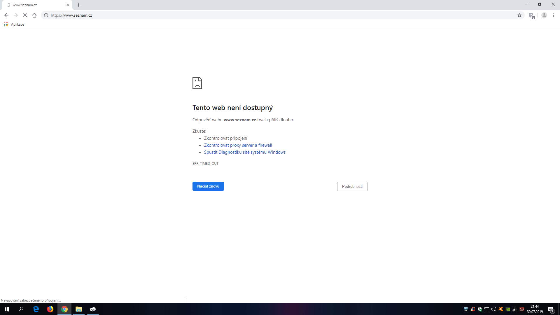Open the Chrome three-dot menu
The width and height of the screenshot is (560, 315).
coord(554,15)
